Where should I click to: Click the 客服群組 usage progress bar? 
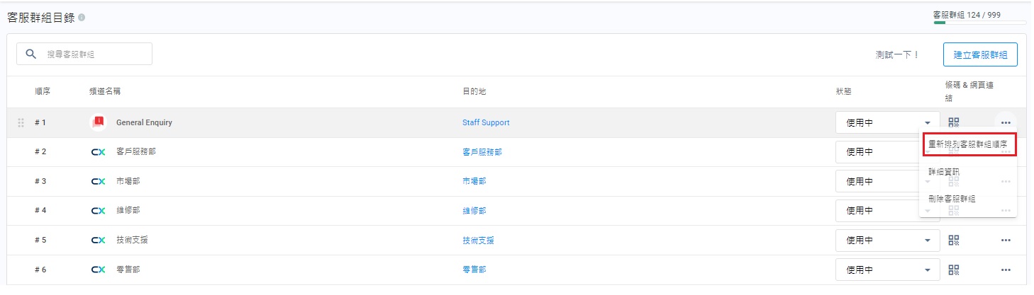(979, 23)
